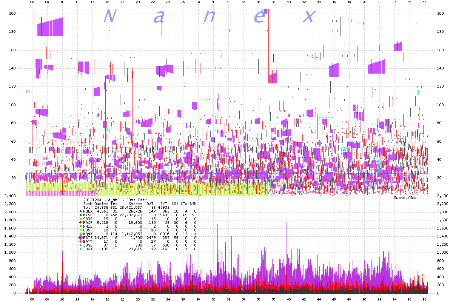Click total quotes value '24,865'
The image size is (453, 302).
pyautogui.click(x=101, y=208)
